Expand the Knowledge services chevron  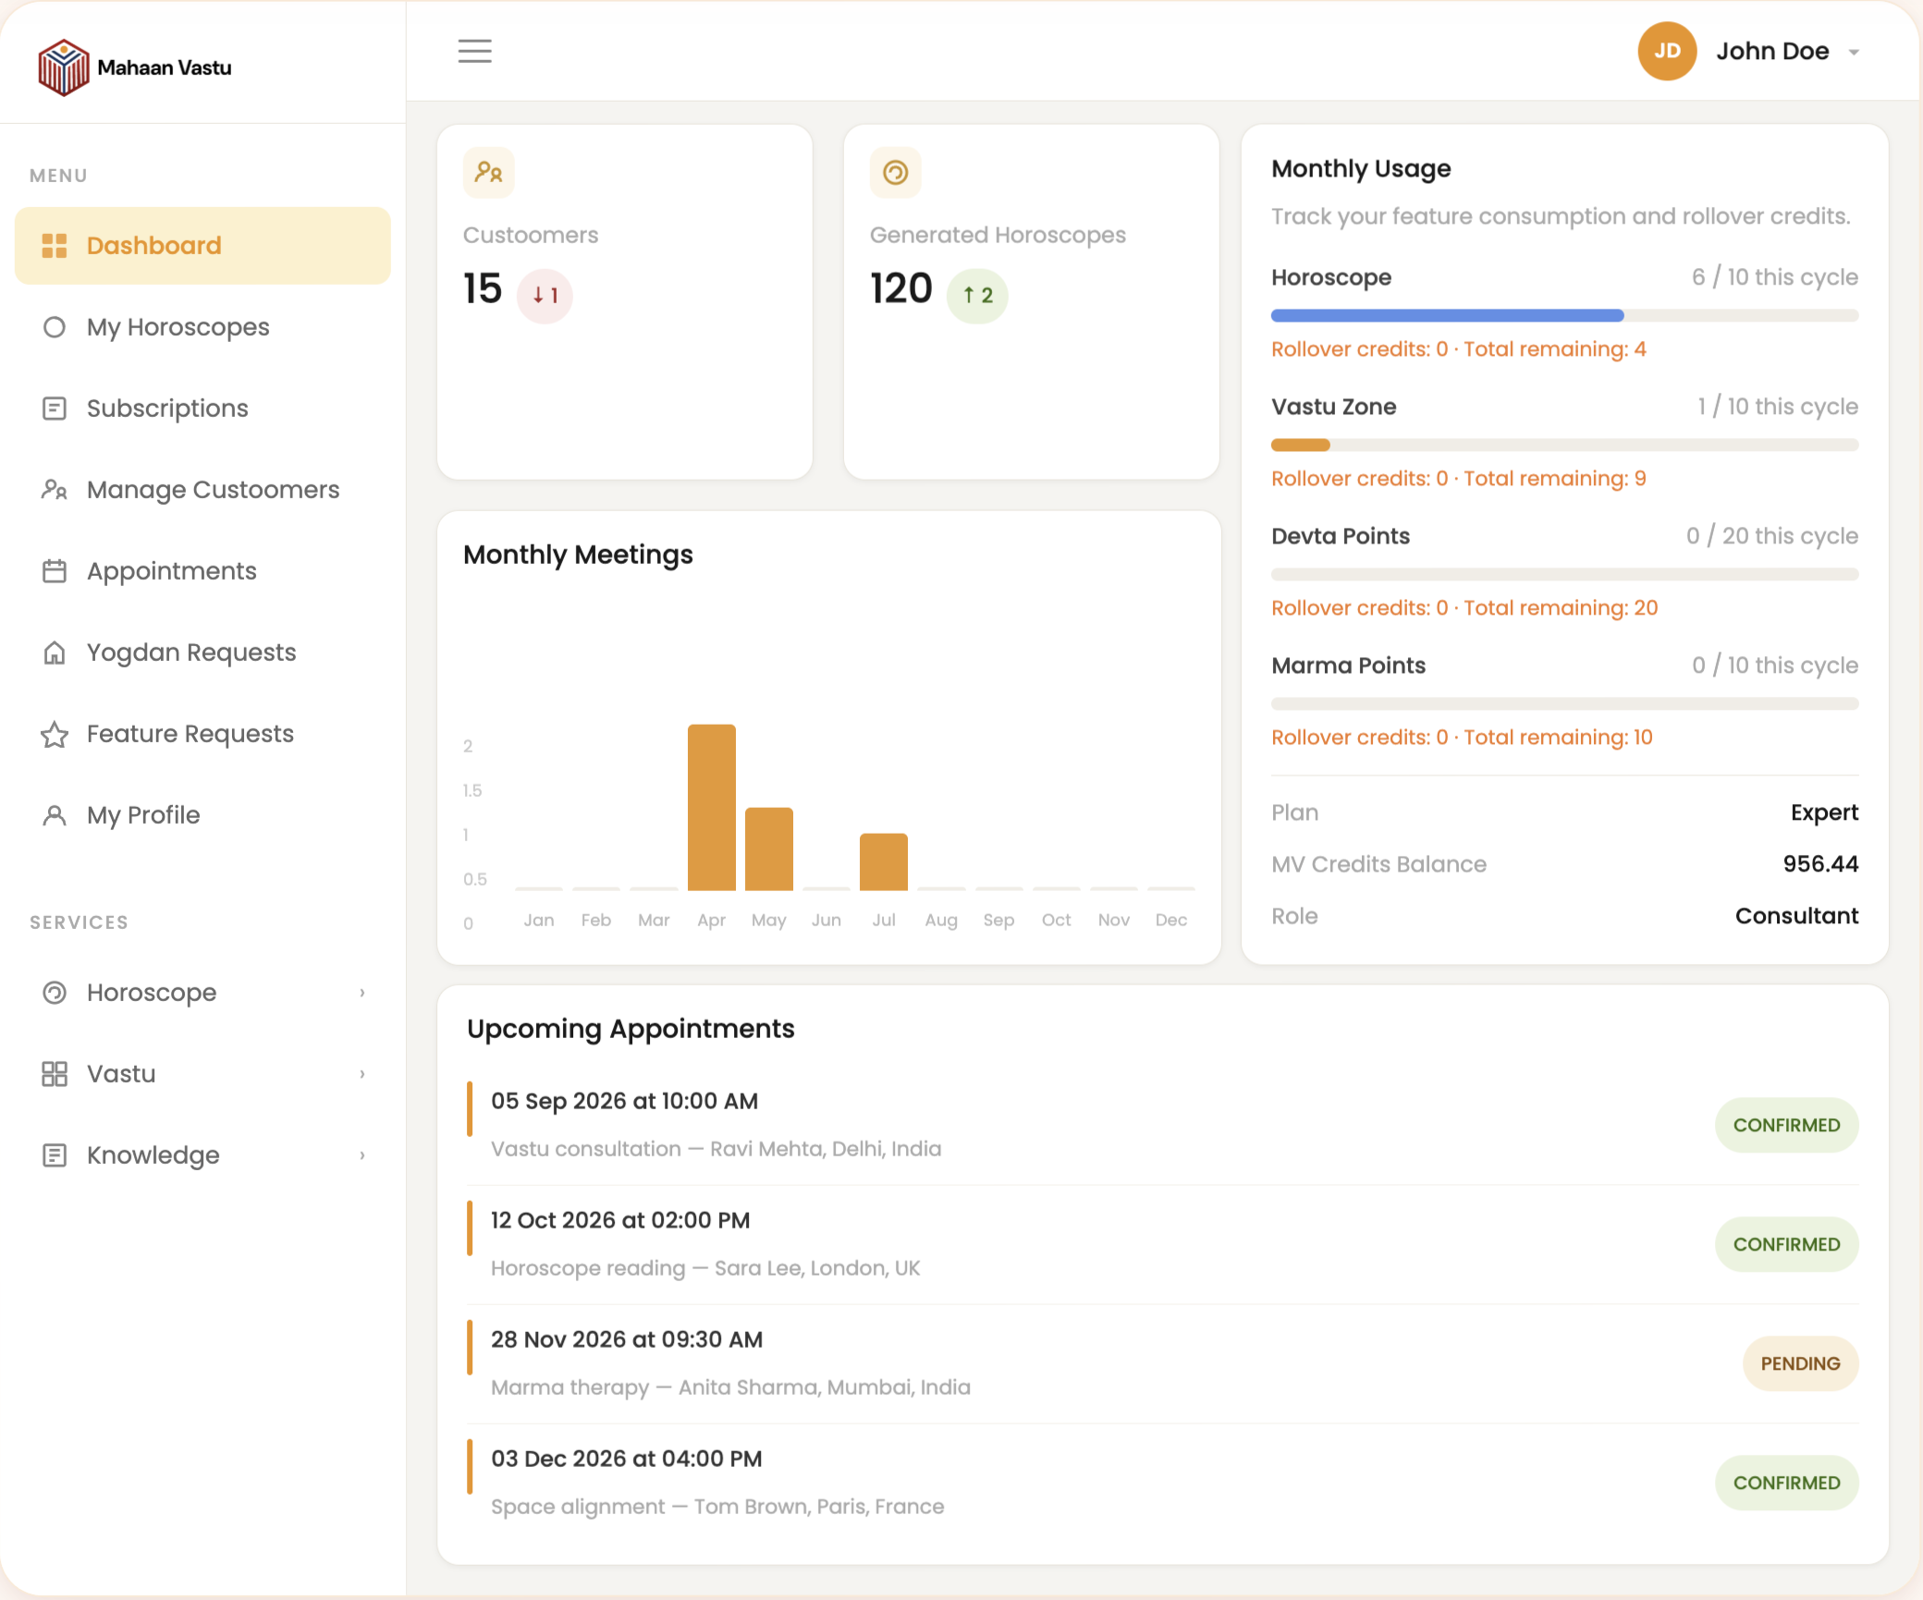362,1155
